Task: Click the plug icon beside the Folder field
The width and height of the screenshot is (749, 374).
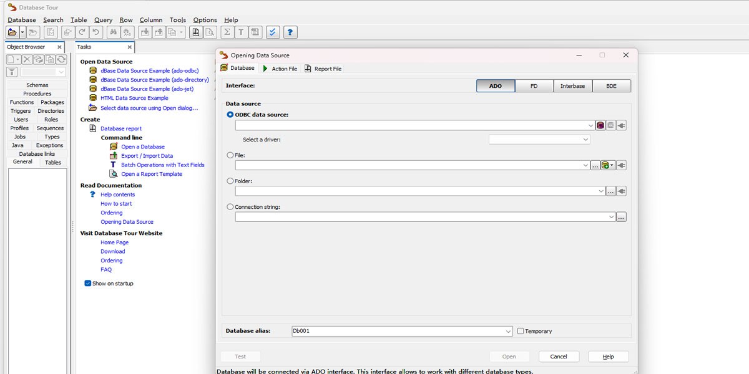Action: [x=621, y=191]
